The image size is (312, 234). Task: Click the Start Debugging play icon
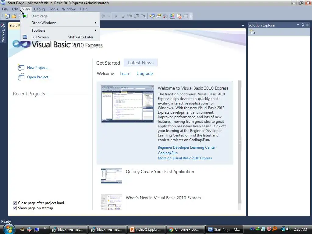pyautogui.click(x=116, y=16)
